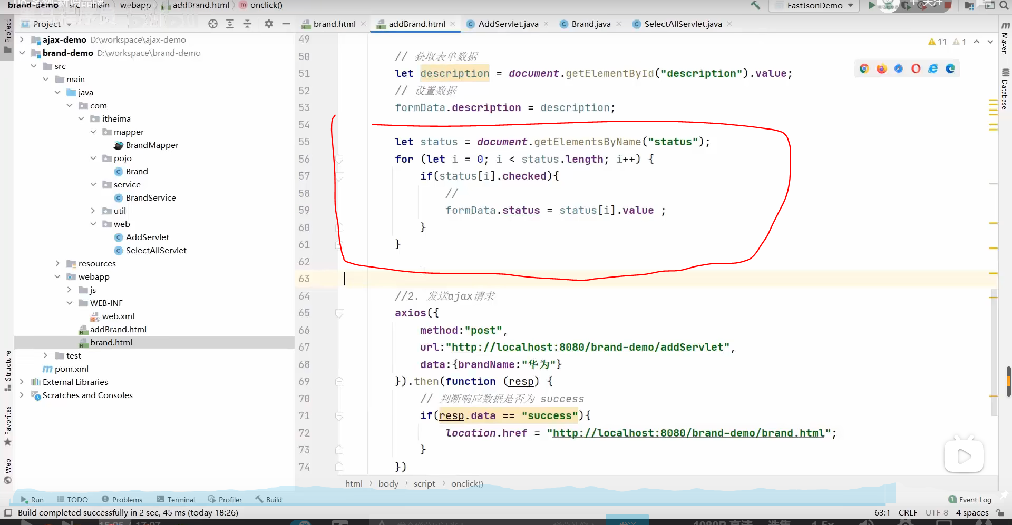The image size is (1012, 525).
Task: Open the Structure tool window
Action: click(x=7, y=371)
